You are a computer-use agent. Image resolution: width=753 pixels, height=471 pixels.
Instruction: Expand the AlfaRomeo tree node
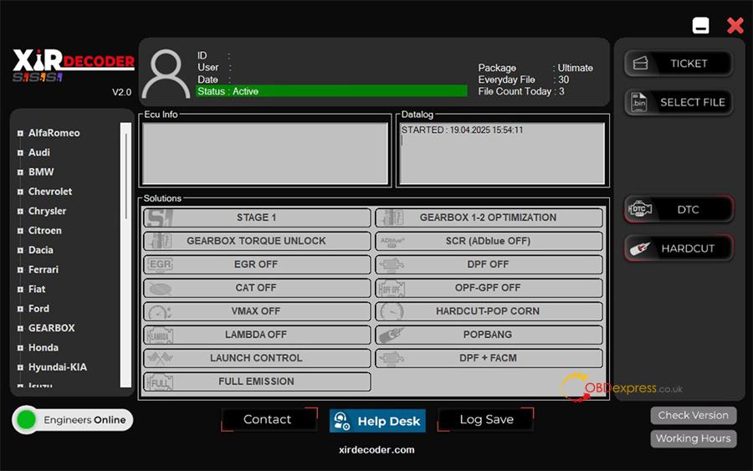point(20,134)
